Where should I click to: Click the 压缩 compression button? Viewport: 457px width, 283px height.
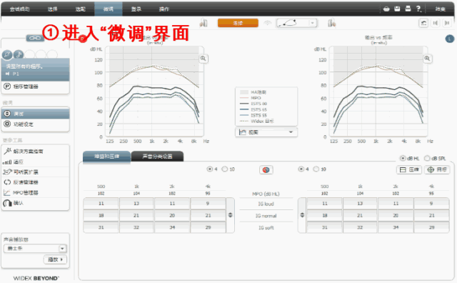tap(409, 169)
